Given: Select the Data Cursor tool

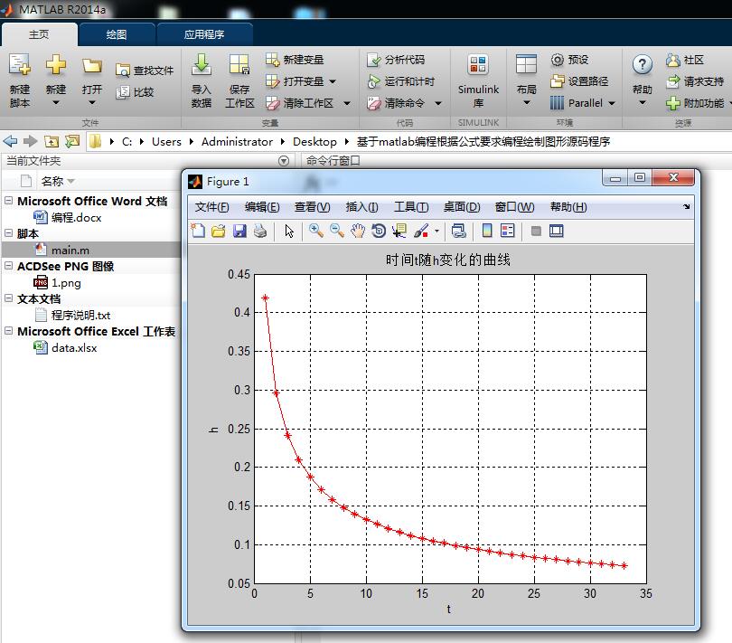Looking at the screenshot, I should click(399, 231).
